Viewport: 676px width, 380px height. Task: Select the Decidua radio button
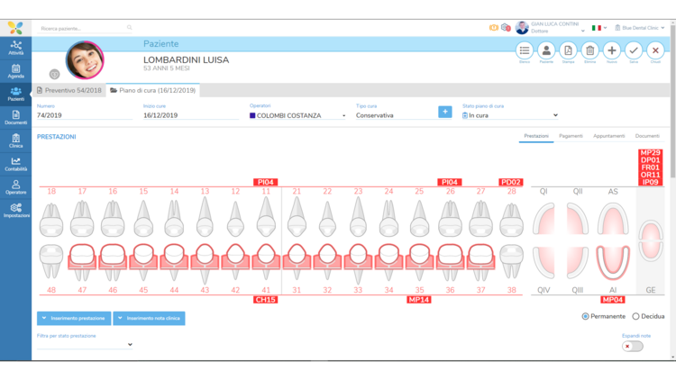[635, 317]
